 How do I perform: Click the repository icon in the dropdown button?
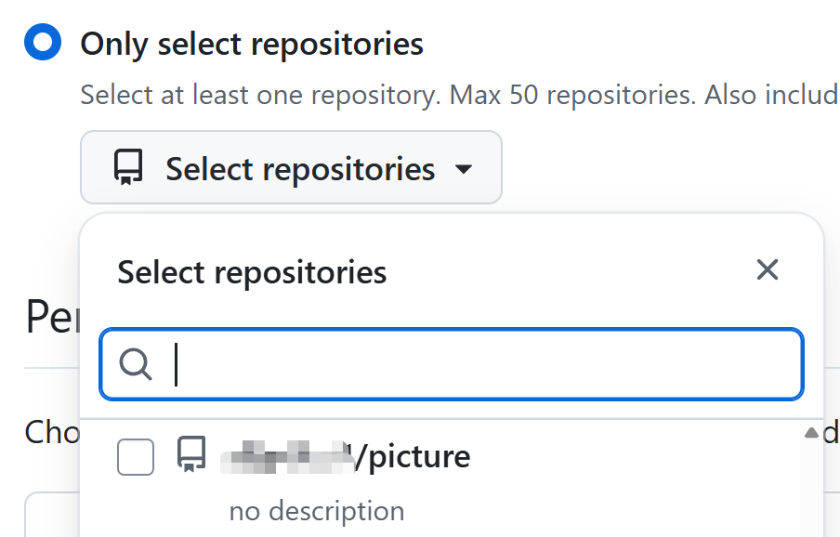click(x=128, y=168)
